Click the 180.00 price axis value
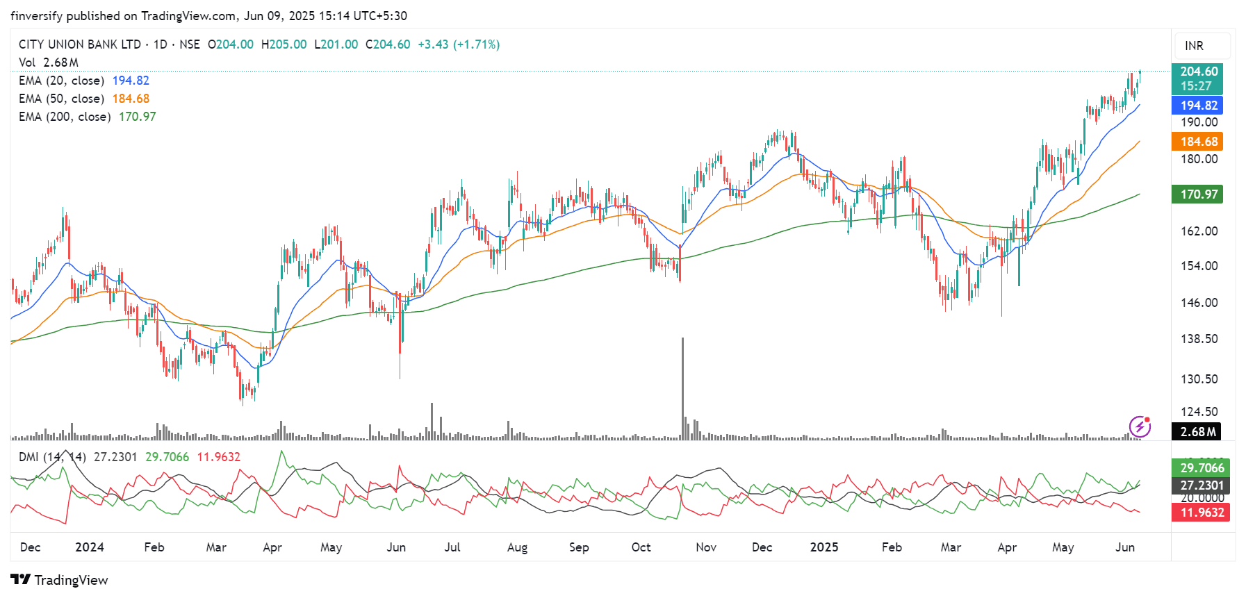This screenshot has width=1246, height=598. coord(1199,159)
